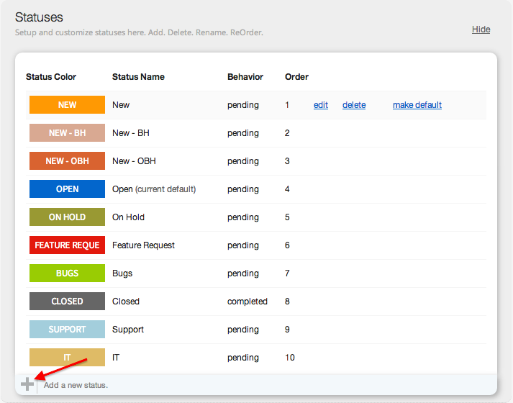Click the yellow IT color badge

(x=67, y=357)
